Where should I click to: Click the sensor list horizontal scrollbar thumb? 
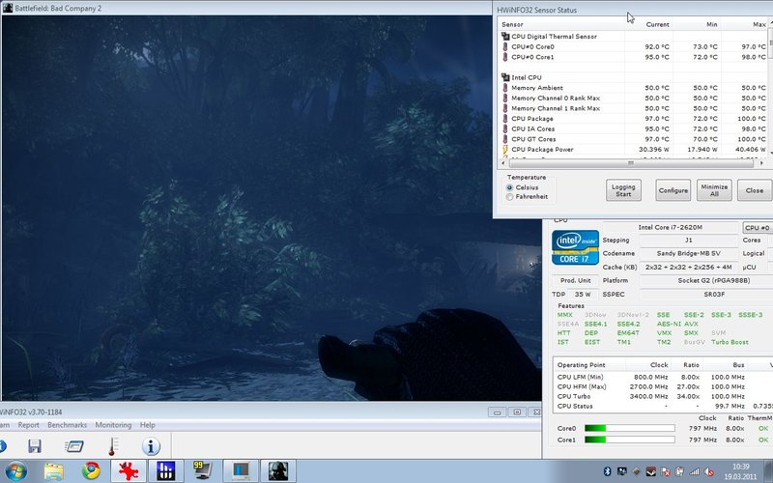point(631,163)
